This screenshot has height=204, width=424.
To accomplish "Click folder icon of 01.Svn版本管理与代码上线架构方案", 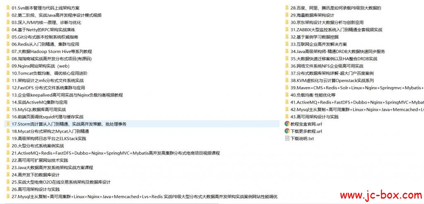I will (8, 8).
